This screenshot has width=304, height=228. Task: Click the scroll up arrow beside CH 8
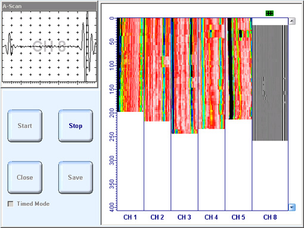click(x=292, y=21)
